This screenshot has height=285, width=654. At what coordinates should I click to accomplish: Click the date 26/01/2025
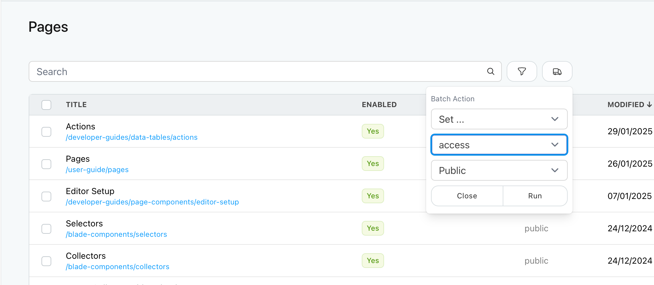[630, 164]
